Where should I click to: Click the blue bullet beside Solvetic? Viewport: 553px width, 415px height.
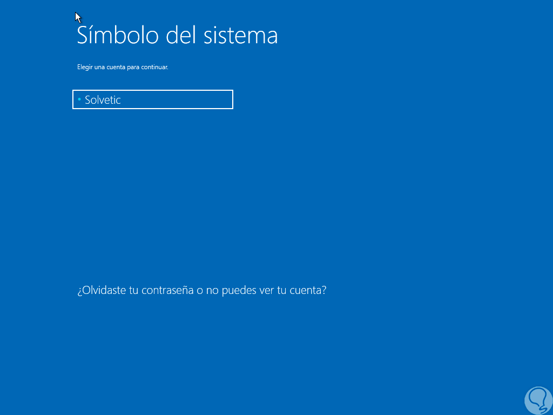(79, 99)
